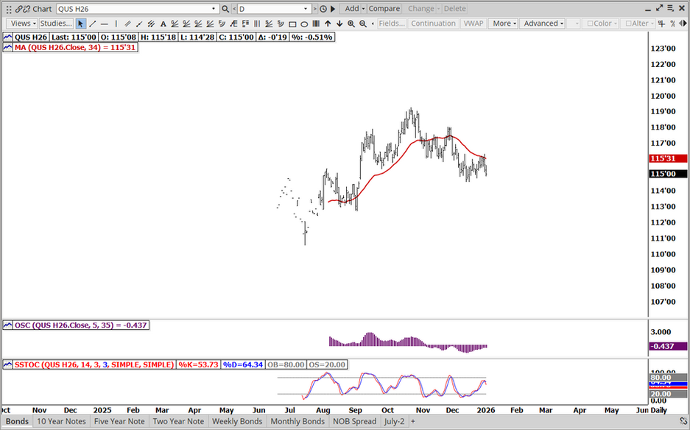Select the text annotation A tool
This screenshot has height=430, width=690.
(163, 24)
